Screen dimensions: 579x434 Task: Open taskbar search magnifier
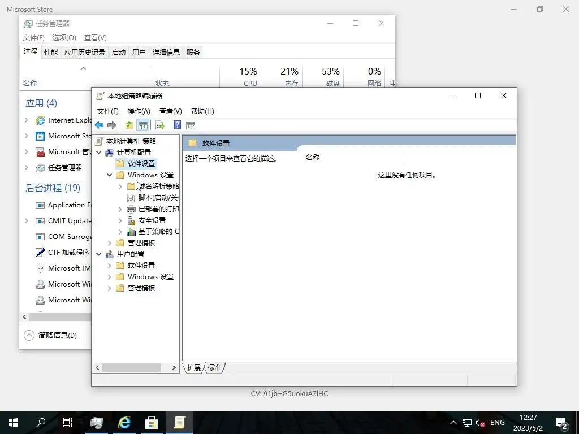41,423
